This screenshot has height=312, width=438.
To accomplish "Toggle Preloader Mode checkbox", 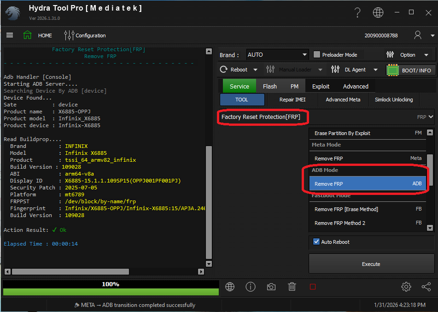I will tap(316, 54).
